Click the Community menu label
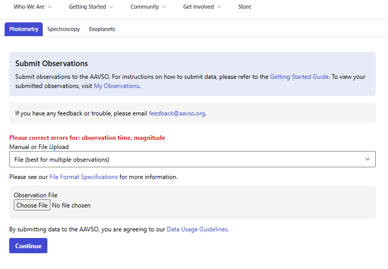 click(145, 7)
